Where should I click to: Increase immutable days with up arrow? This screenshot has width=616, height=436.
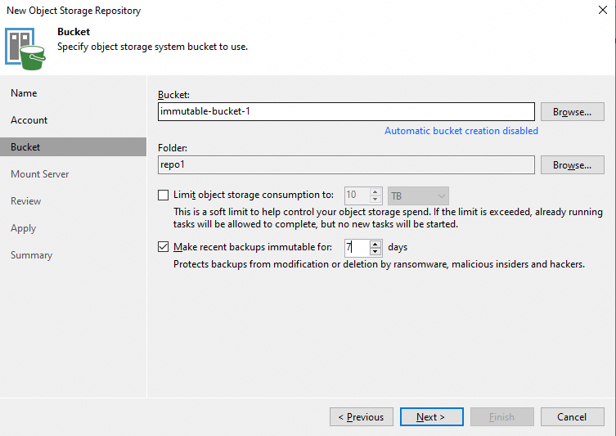pyautogui.click(x=375, y=244)
